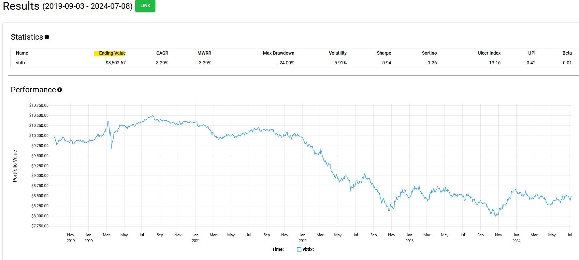Select the vbtlx row name

[x=21, y=63]
